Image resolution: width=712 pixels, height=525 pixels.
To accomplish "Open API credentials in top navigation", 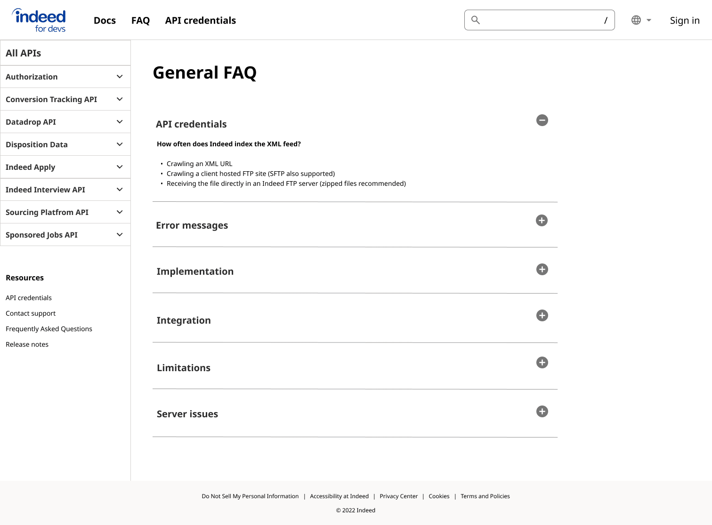I will 201,20.
